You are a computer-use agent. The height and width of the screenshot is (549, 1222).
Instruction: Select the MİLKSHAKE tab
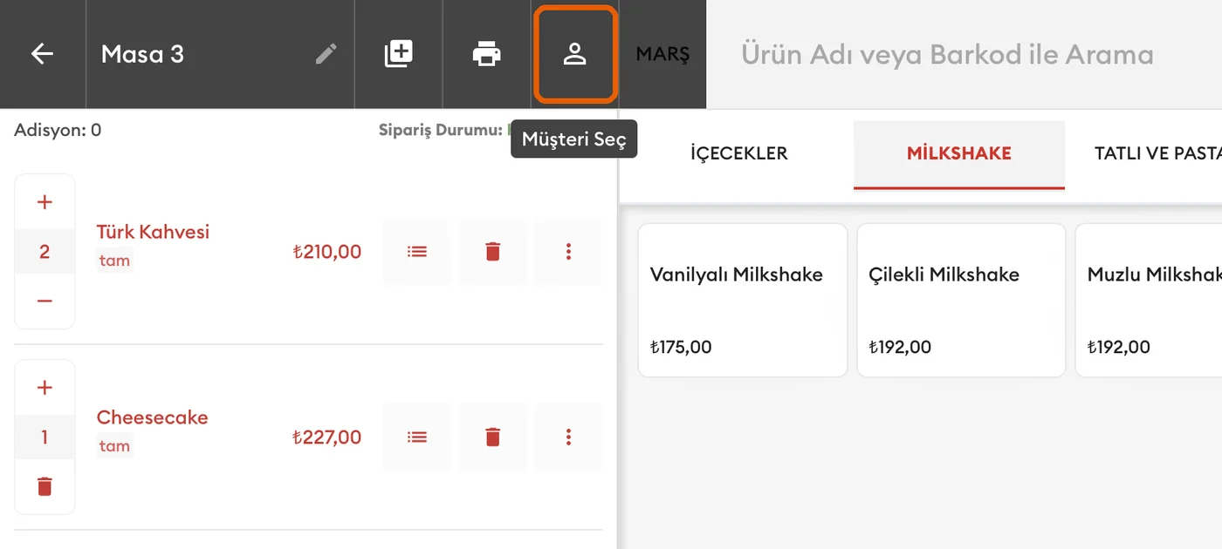point(959,153)
